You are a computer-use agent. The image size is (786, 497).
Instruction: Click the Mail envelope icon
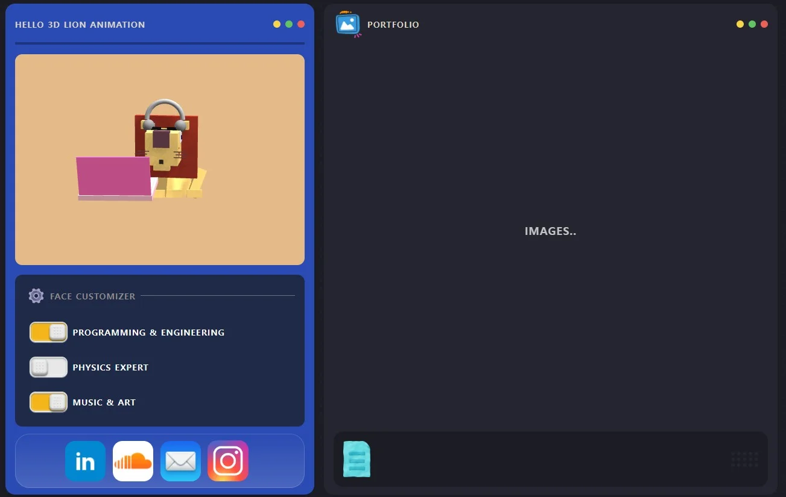pyautogui.click(x=180, y=461)
